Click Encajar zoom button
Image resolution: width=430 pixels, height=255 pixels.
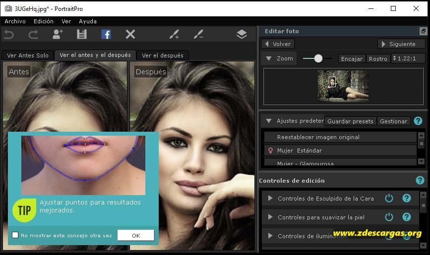pos(352,58)
